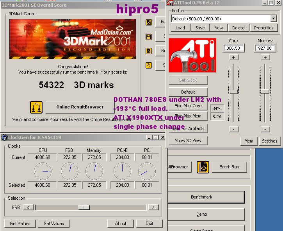
Task: Click the yellow result details document icon
Action: click(149, 51)
